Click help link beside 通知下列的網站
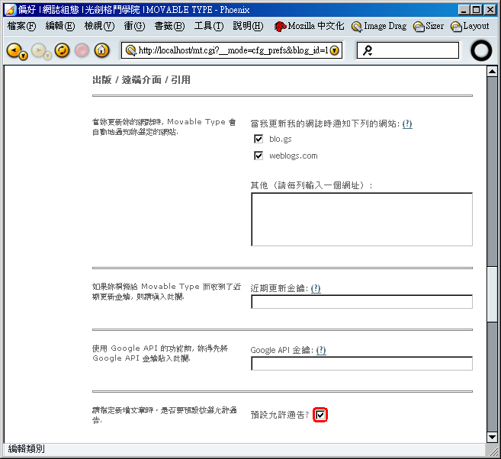 tap(407, 124)
